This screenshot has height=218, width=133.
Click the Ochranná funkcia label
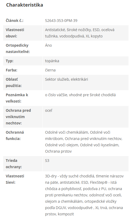15,135
